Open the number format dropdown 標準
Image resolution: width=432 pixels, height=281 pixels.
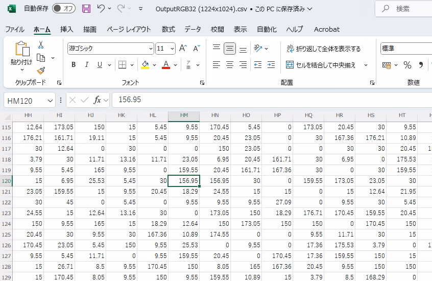tap(406, 49)
